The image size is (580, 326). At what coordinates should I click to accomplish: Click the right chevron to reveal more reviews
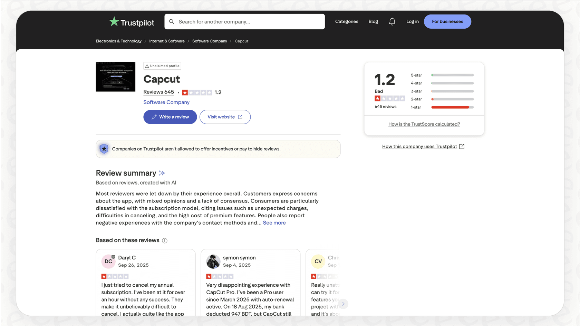pyautogui.click(x=343, y=304)
